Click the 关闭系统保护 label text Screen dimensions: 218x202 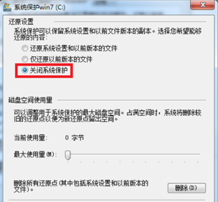tap(49, 70)
